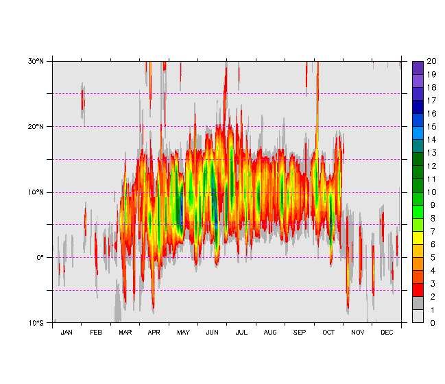
Task: Click the 20°N latitude label
Action: [x=36, y=126]
